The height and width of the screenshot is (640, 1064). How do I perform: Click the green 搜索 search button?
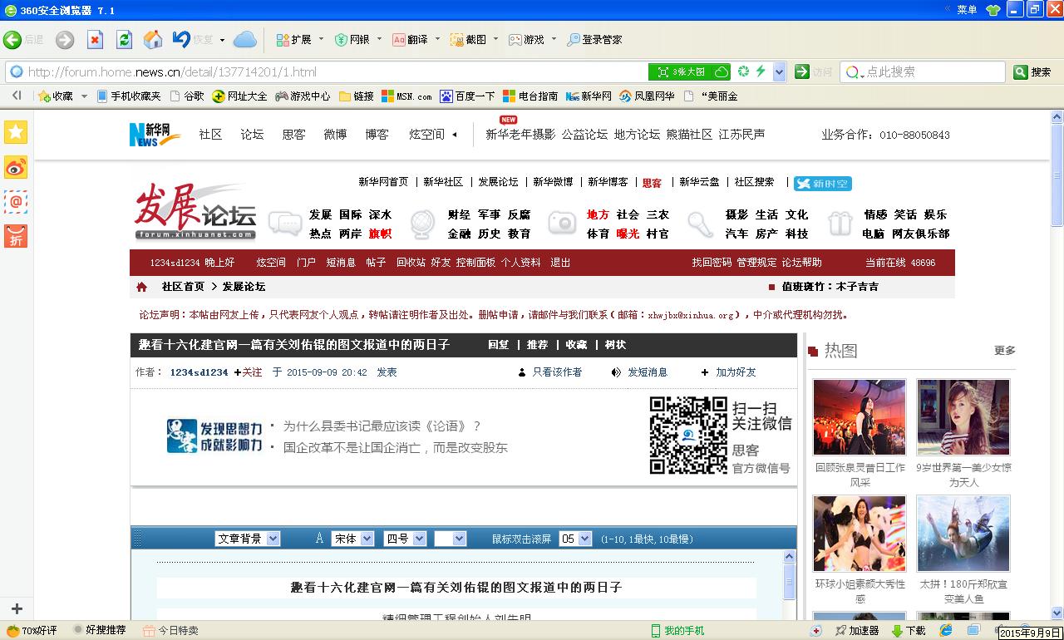pyautogui.click(x=1033, y=72)
